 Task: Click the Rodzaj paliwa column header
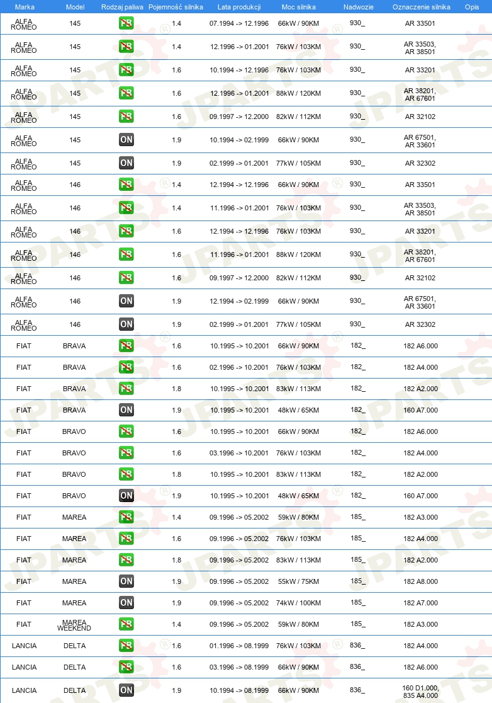122,7
